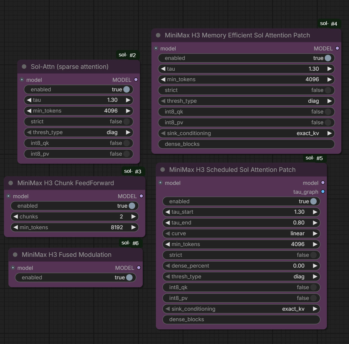349x344 pixels.
Task: Open the curve dropdown showing linear
Action: [241, 233]
